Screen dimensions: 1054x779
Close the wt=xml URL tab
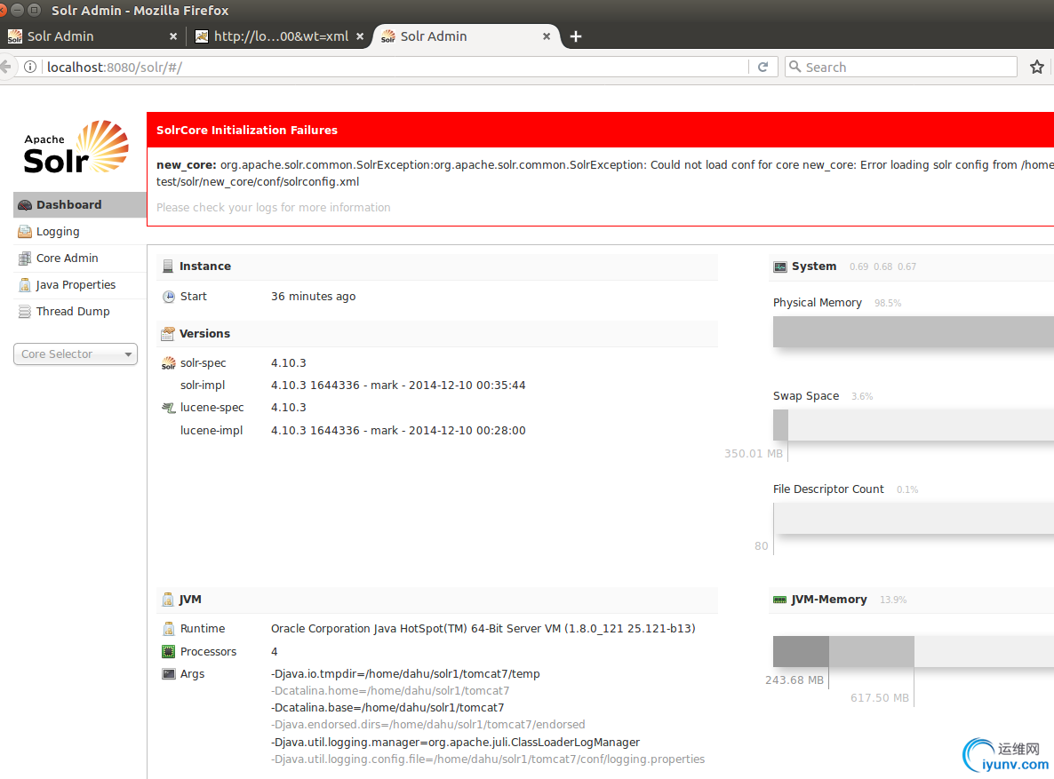360,36
